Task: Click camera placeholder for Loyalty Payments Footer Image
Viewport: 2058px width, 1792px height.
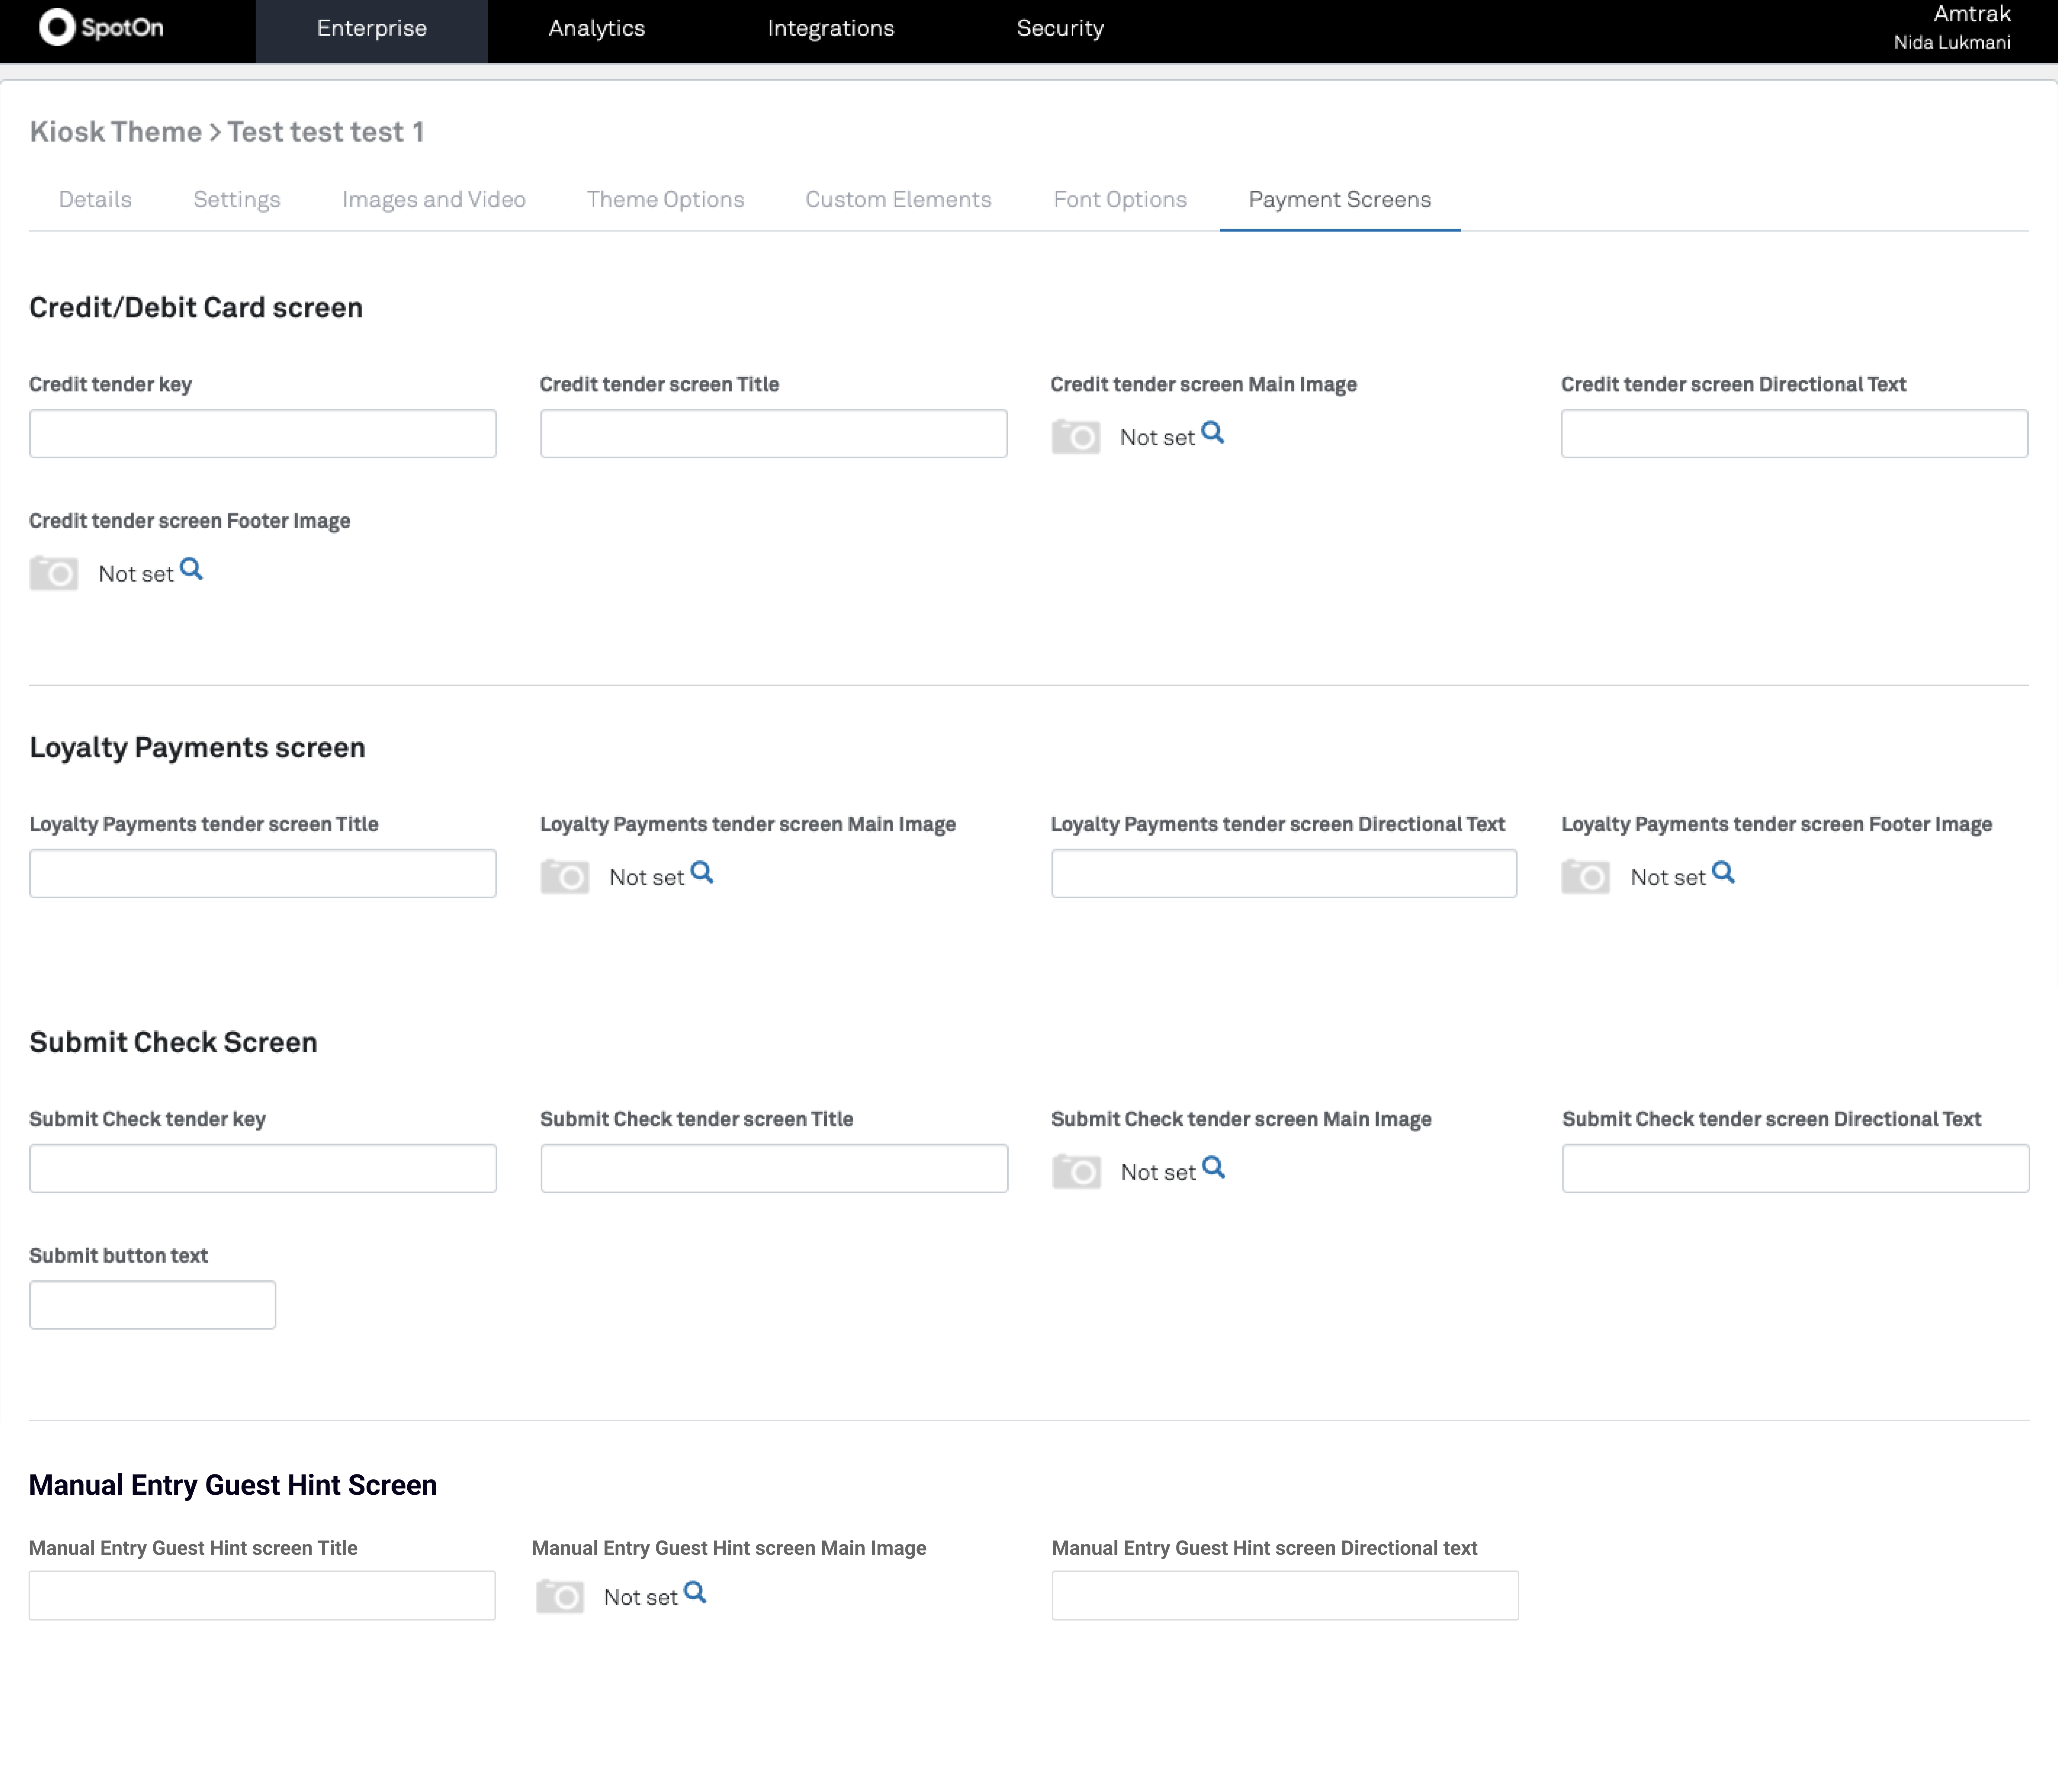Action: coord(1586,877)
